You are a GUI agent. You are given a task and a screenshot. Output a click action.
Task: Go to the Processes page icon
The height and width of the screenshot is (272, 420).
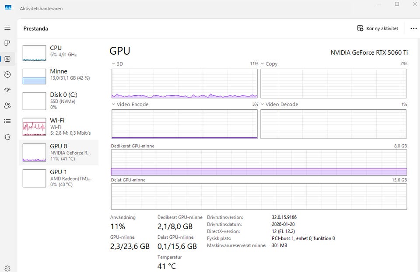click(7, 43)
